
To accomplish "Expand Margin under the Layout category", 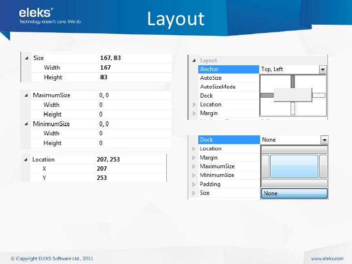I will [x=194, y=113].
